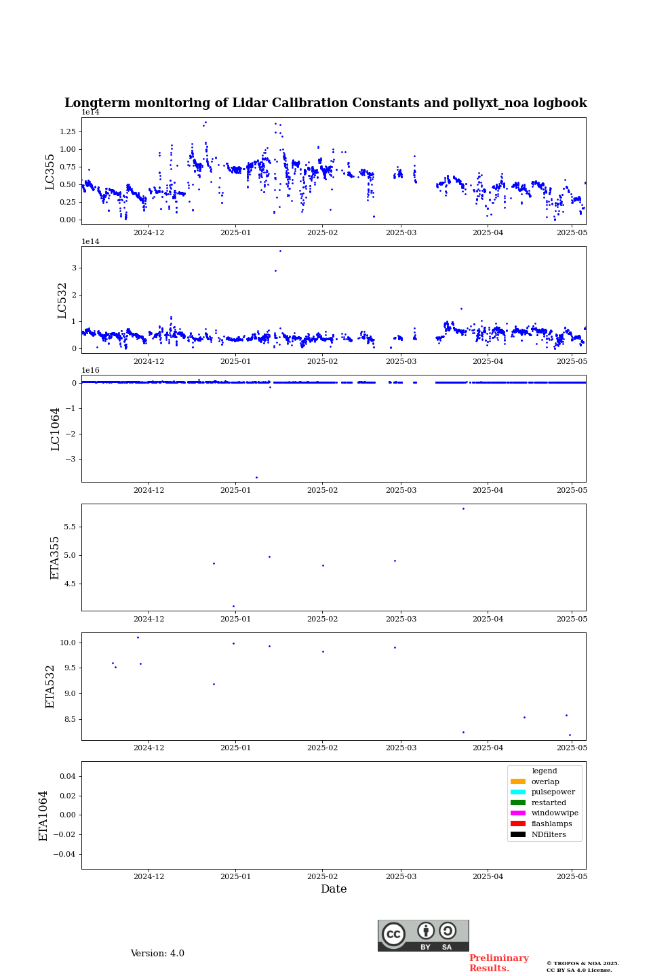Select the magenta windowwipe legend swatch
651x976 pixels.
(518, 813)
